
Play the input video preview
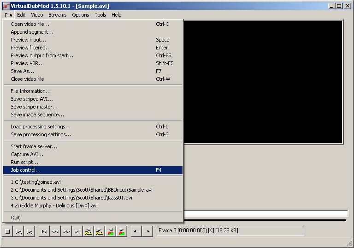coord(18,231)
